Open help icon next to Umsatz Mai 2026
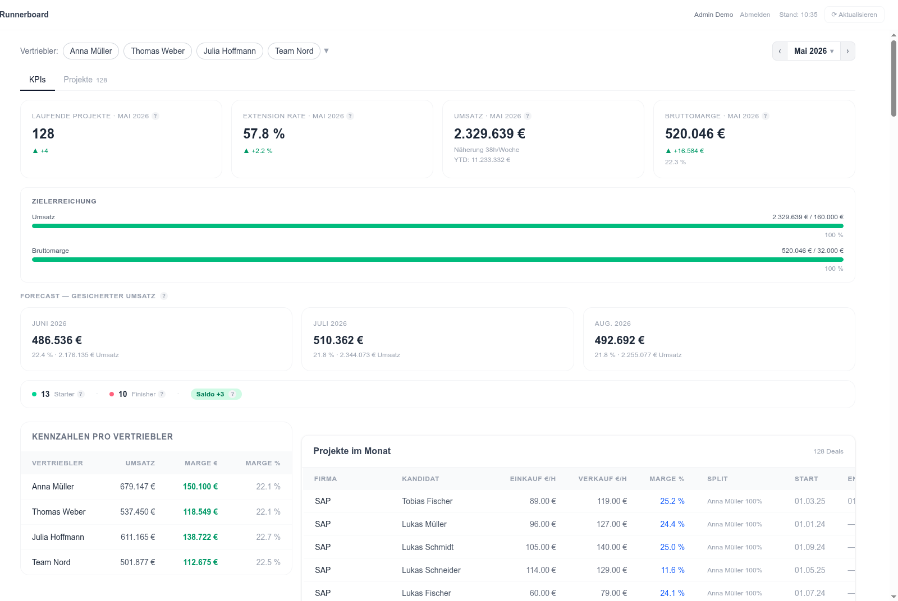Viewport: 898px width, 601px height. pos(528,116)
